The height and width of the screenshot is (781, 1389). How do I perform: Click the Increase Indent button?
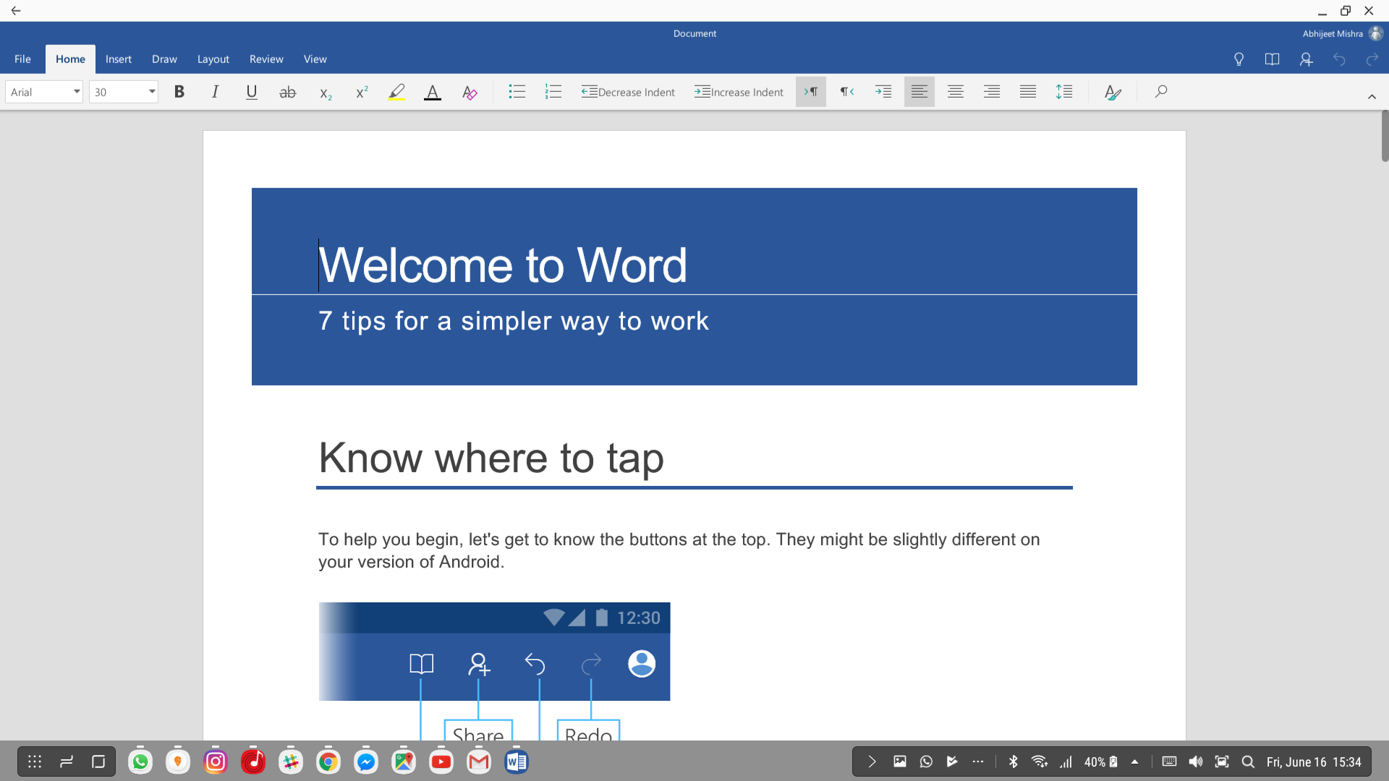(x=739, y=92)
